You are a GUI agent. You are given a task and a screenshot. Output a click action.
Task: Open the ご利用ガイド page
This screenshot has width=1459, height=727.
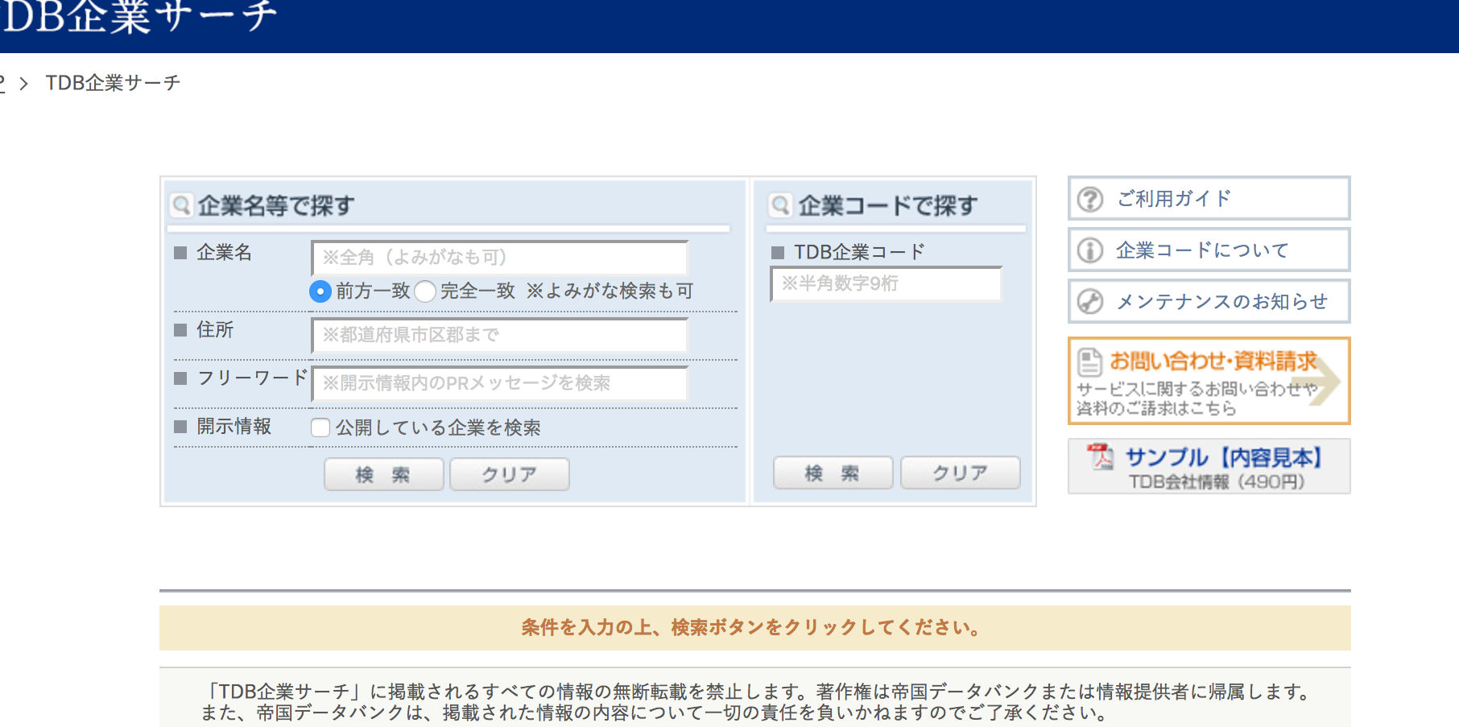[x=1172, y=198]
